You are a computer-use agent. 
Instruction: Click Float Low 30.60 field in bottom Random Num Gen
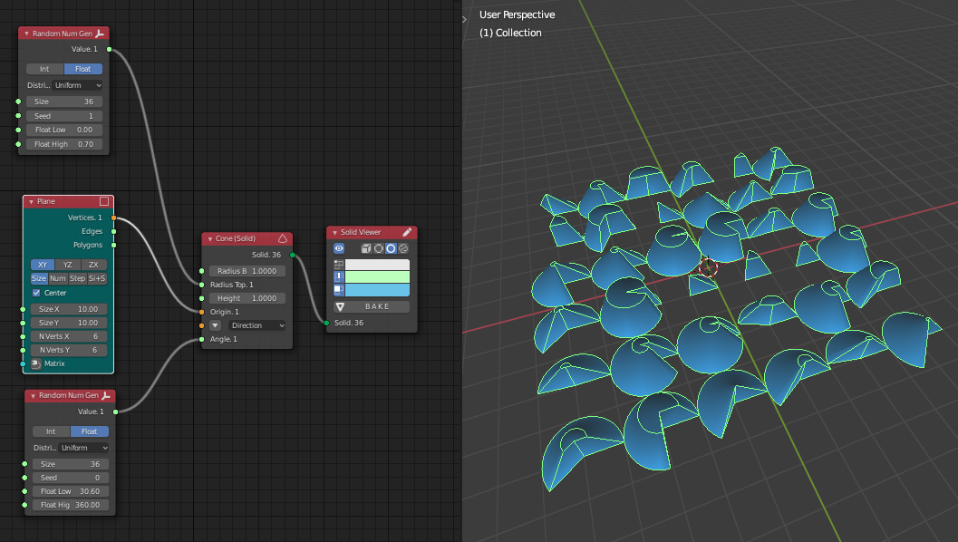click(x=71, y=491)
